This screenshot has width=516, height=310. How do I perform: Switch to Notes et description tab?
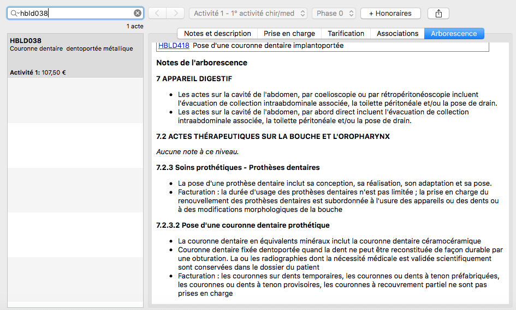(x=217, y=33)
